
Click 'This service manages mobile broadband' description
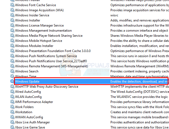click(x=140, y=117)
